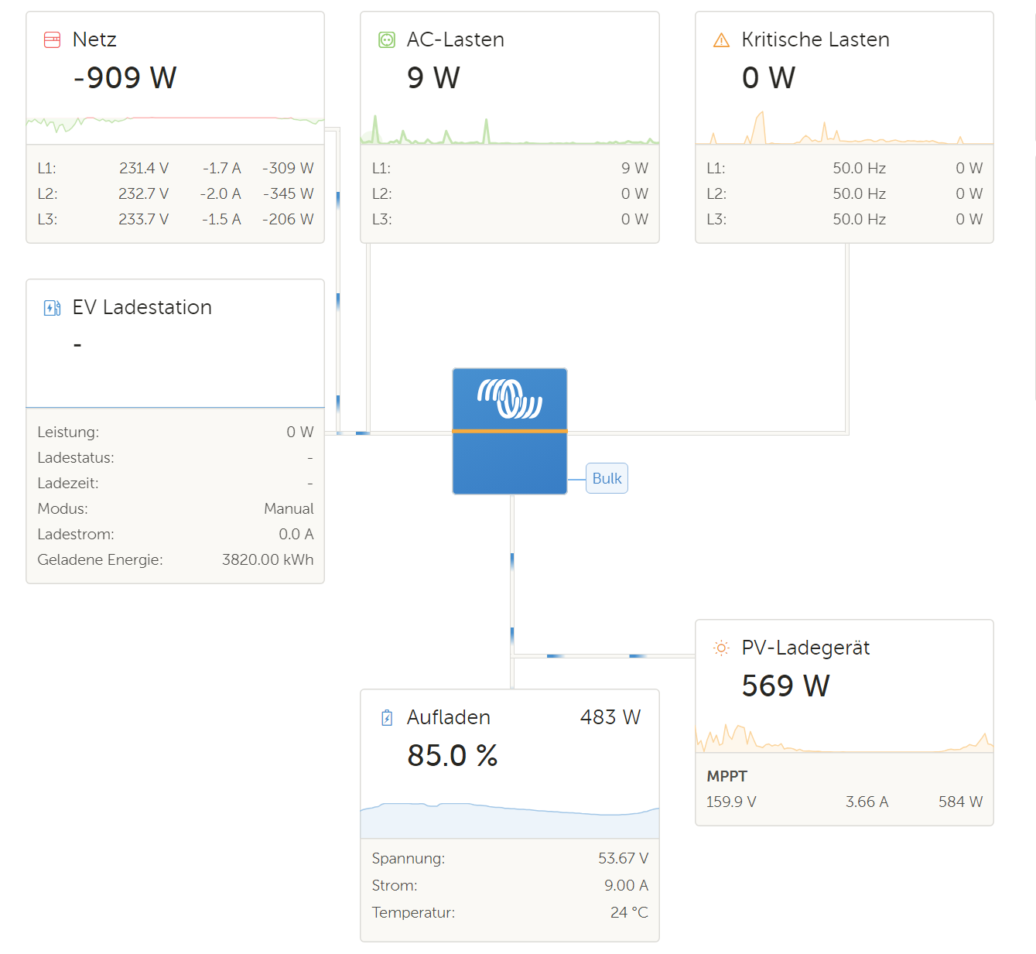Viewport: 1036px width, 954px height.
Task: Click the 0.0 A Ladestrom value
Action: click(x=296, y=534)
